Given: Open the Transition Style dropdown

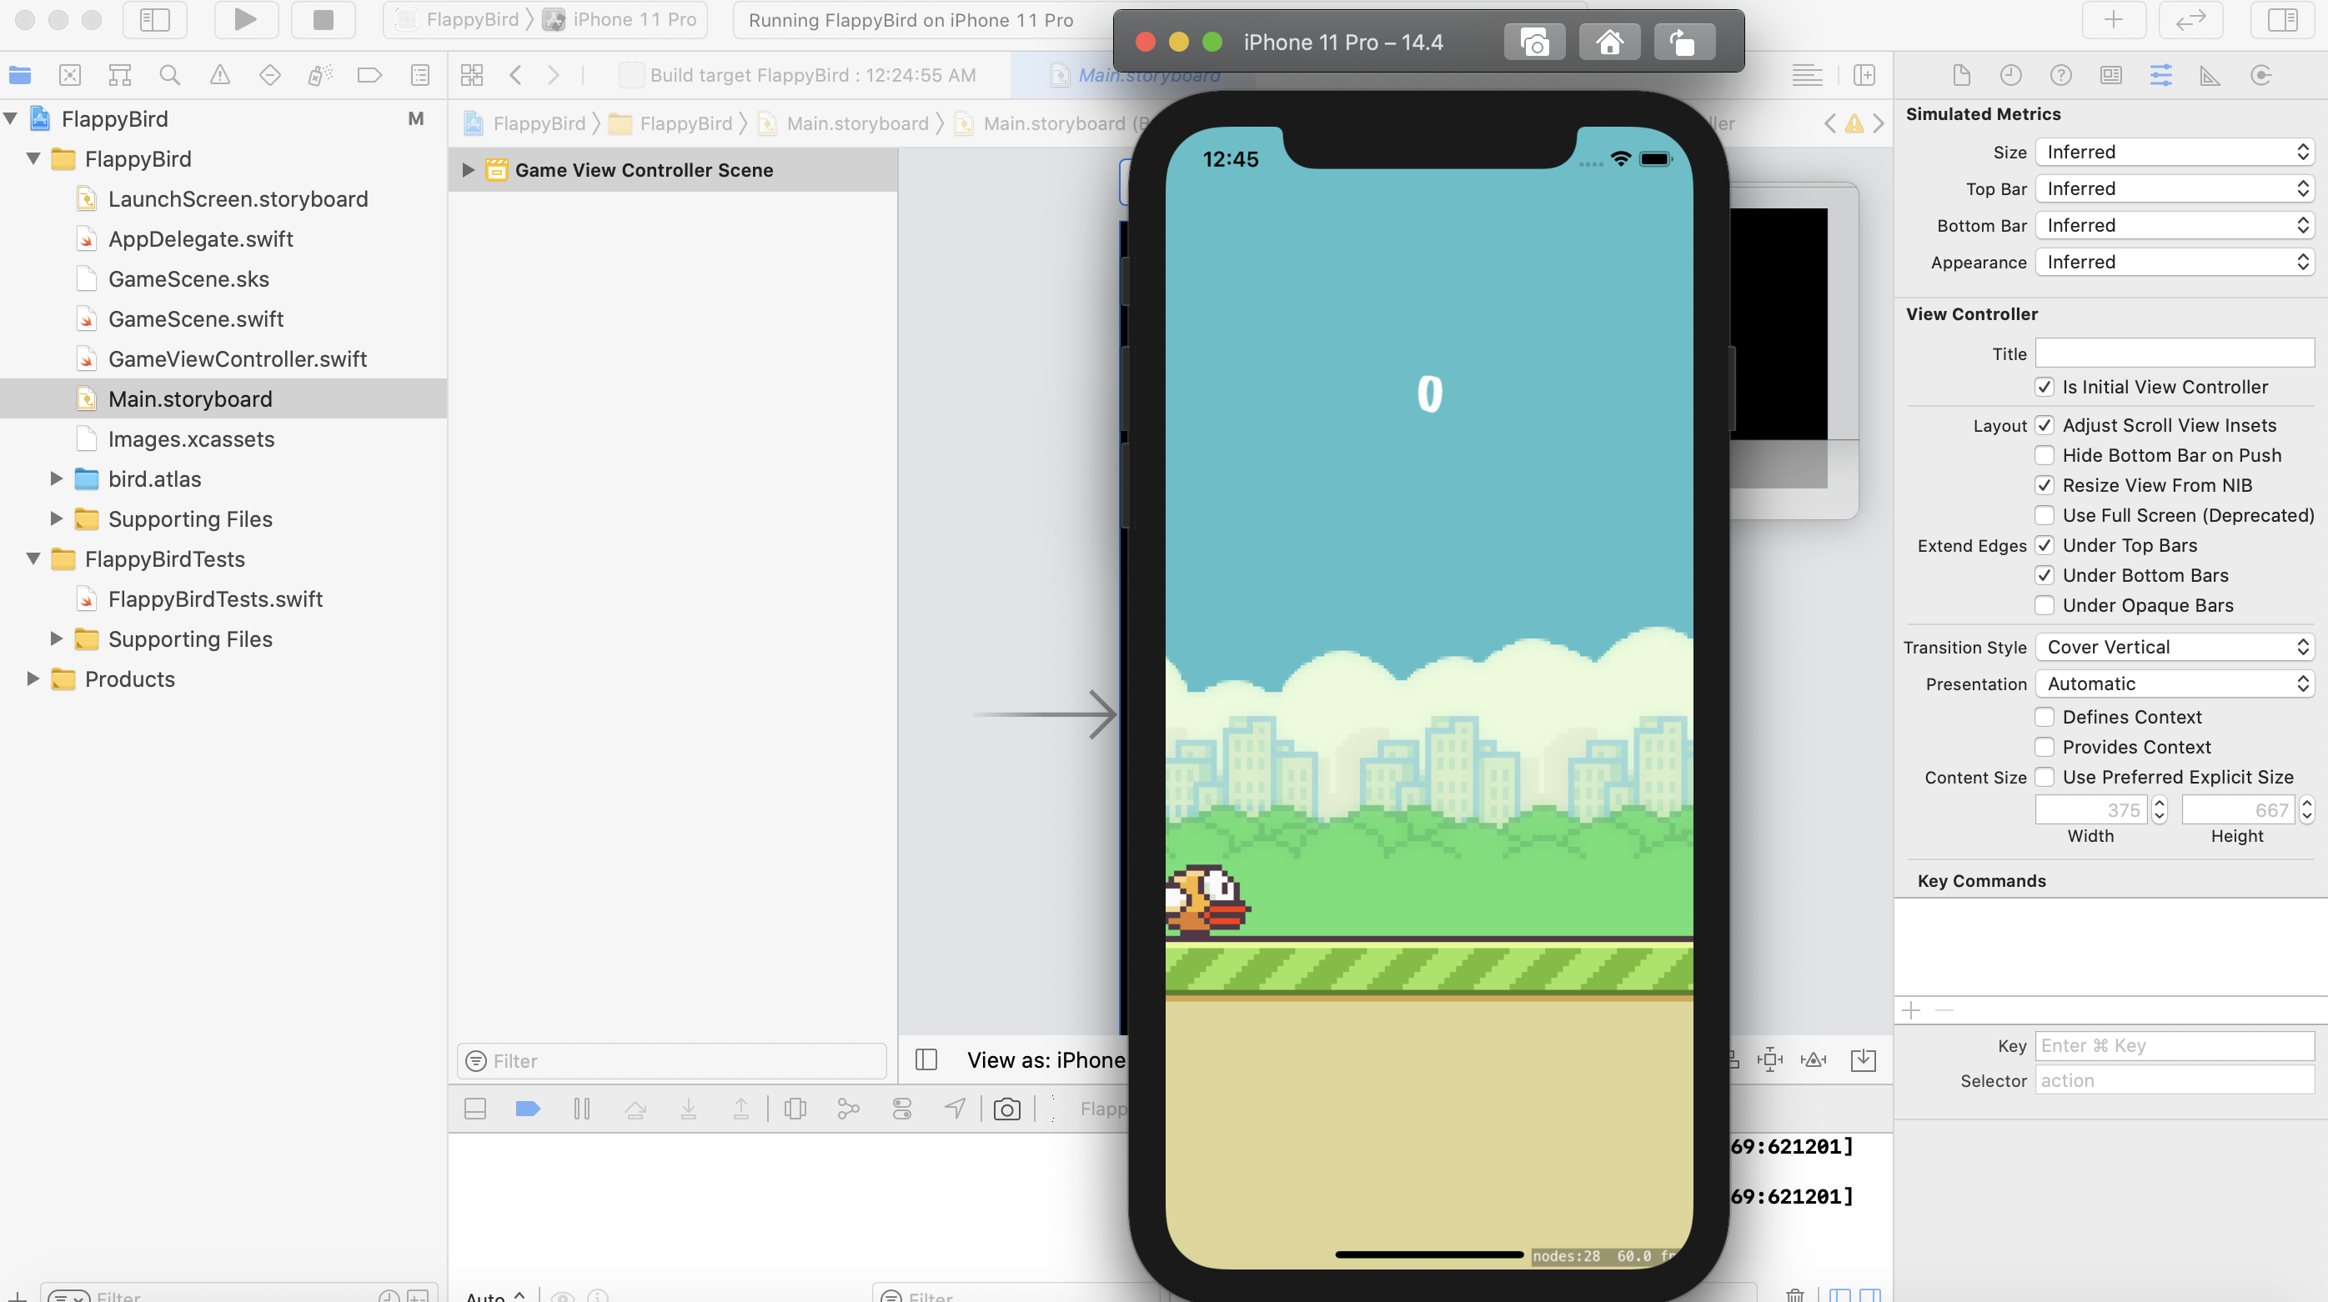Looking at the screenshot, I should coord(2174,647).
